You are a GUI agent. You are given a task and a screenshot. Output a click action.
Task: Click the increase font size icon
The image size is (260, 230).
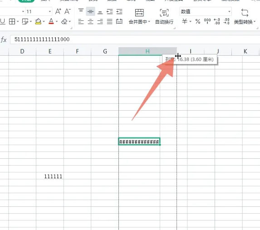coord(58,11)
